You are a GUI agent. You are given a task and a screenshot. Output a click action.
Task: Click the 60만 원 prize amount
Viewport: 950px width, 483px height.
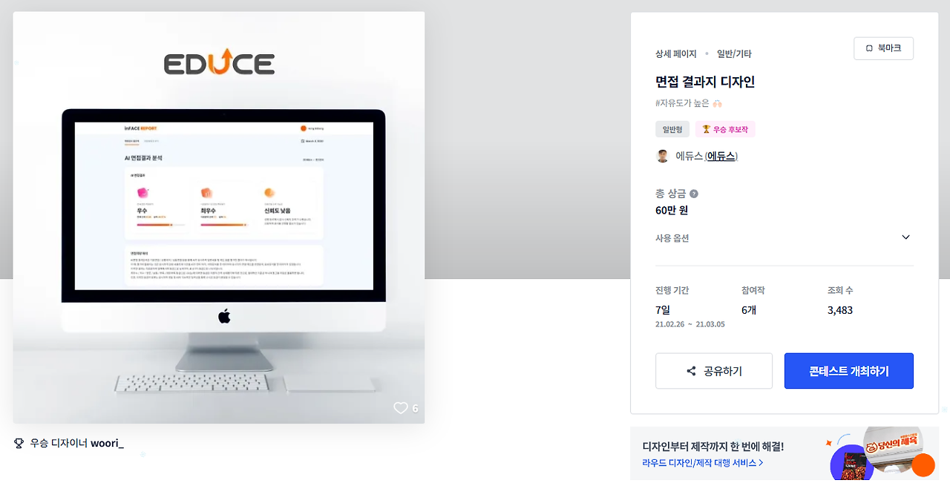(672, 210)
